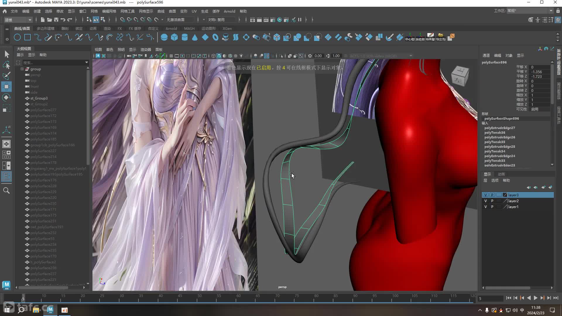Open the Channel Box 通道 menu
The image size is (562, 316).
click(486, 55)
